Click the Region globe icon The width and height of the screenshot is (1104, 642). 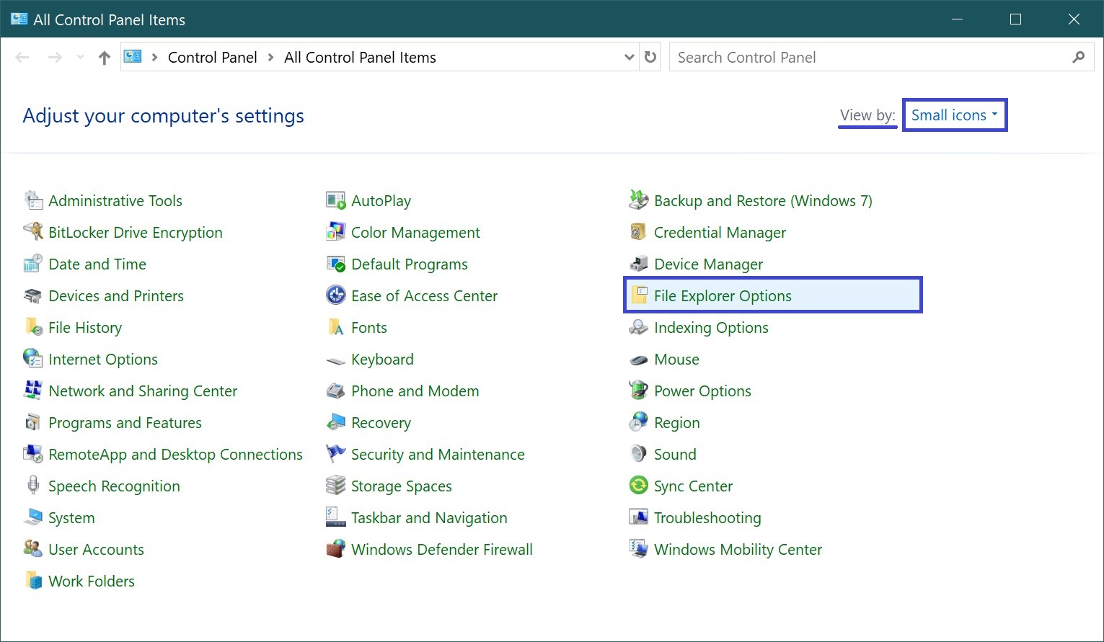[639, 422]
